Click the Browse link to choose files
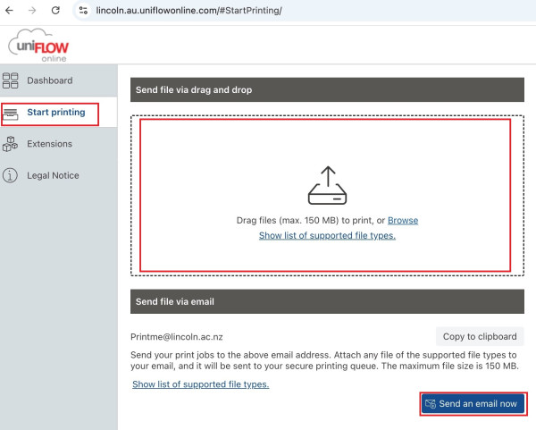 pos(403,220)
